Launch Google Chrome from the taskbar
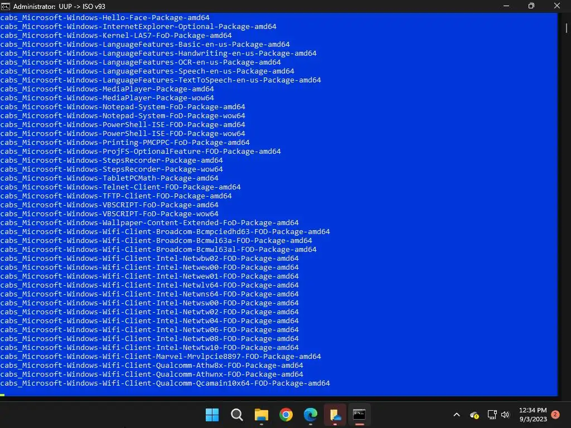Screen dimensions: 571x428 click(286, 415)
